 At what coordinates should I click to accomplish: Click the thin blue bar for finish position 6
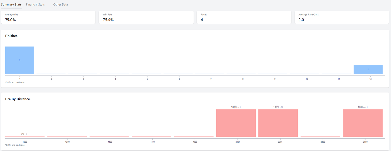(x=178, y=74)
